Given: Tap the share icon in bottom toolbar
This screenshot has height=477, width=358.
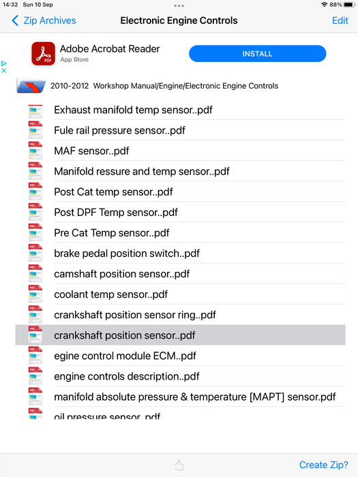Looking at the screenshot, I should pos(179,465).
